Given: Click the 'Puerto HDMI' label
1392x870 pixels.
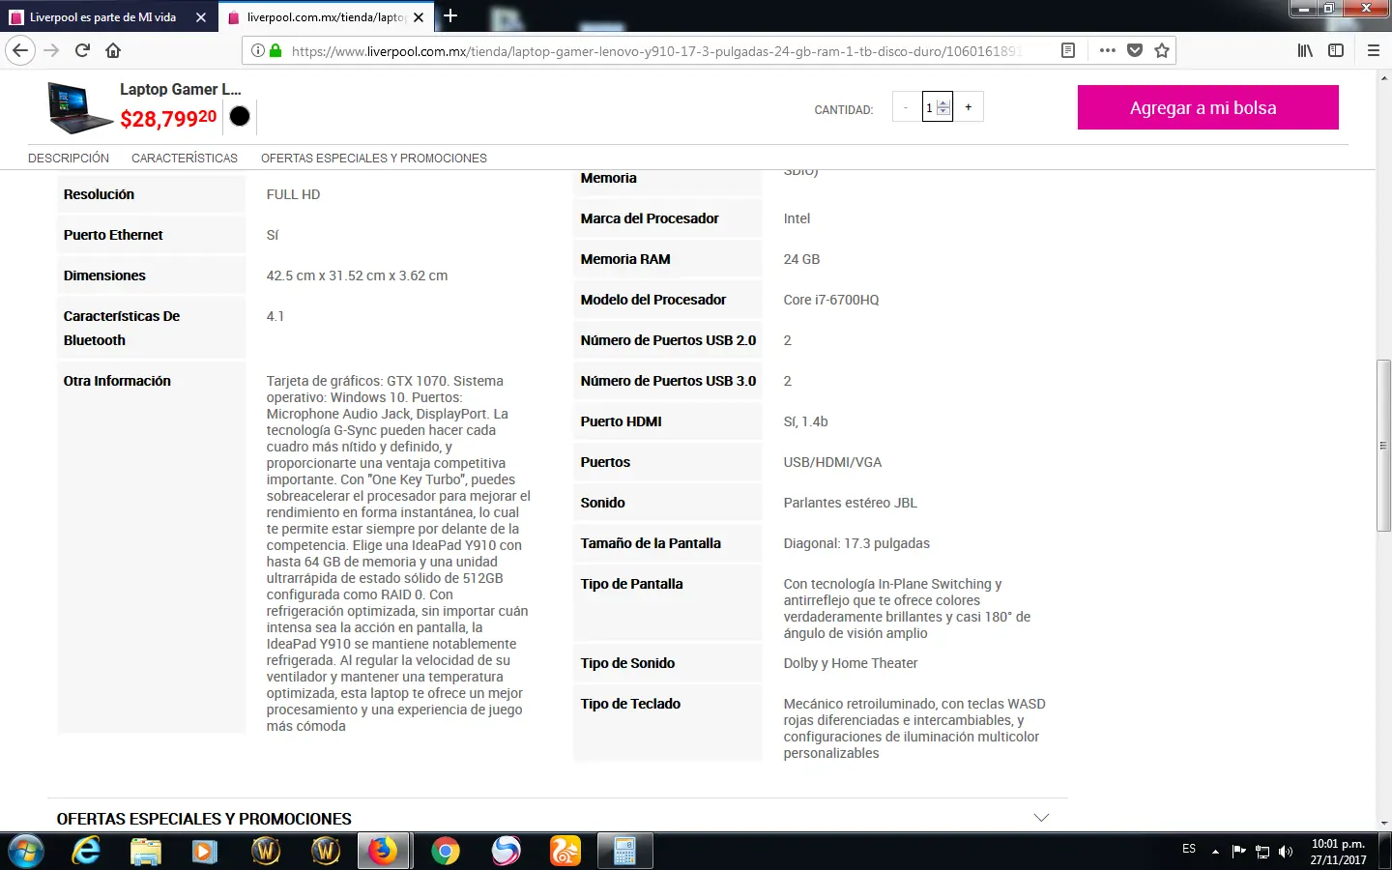Looking at the screenshot, I should pyautogui.click(x=622, y=421).
